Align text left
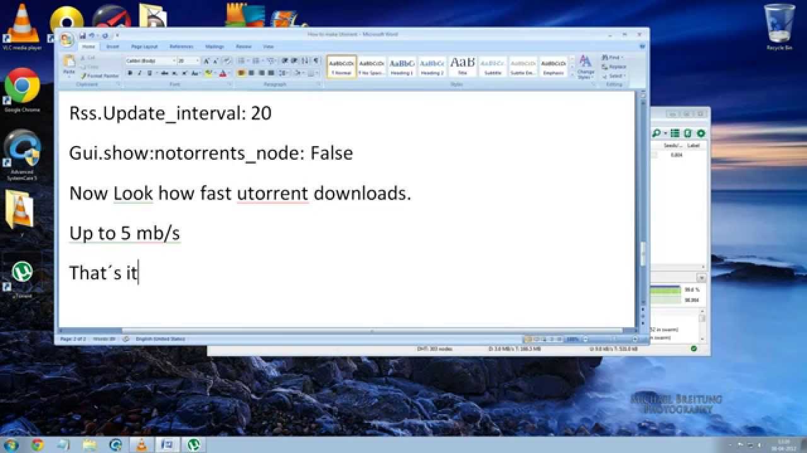Image resolution: width=807 pixels, height=453 pixels. [x=240, y=73]
